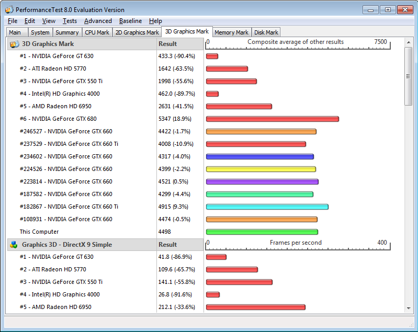Click the purple bar for #223814 GTX 660
Screen dimensions: 418x332
pos(262,181)
